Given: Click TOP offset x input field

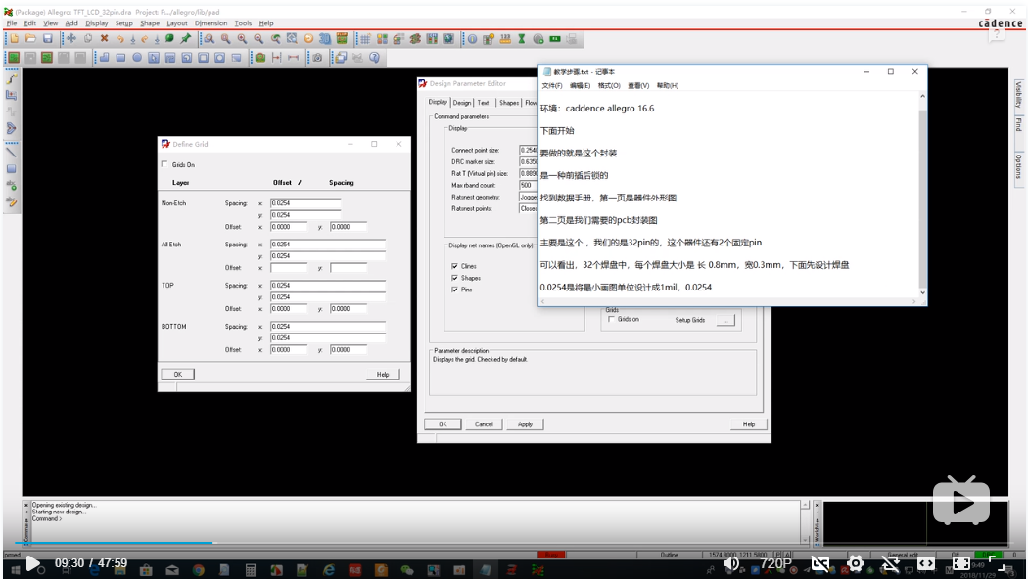Looking at the screenshot, I should [x=289, y=308].
